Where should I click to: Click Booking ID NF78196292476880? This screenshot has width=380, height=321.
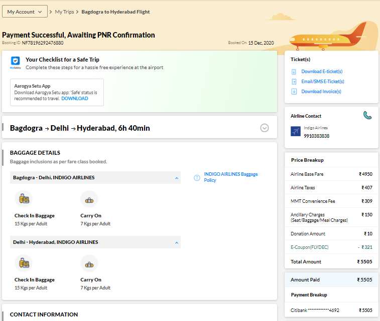[x=42, y=43]
